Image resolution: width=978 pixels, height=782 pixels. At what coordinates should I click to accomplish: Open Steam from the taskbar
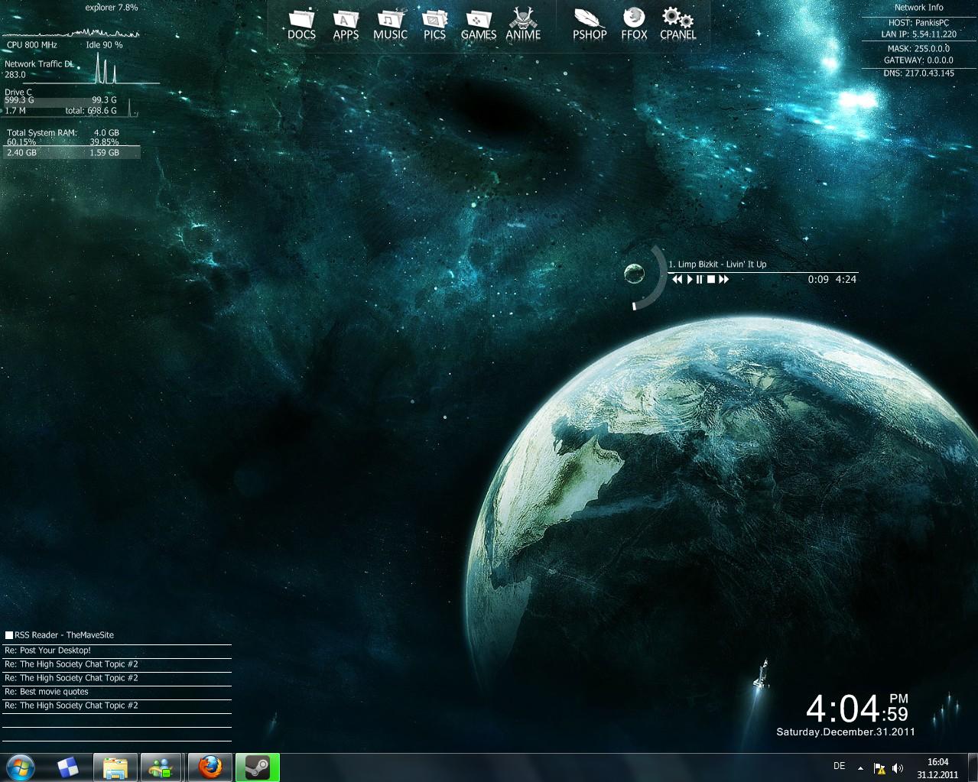click(x=258, y=767)
